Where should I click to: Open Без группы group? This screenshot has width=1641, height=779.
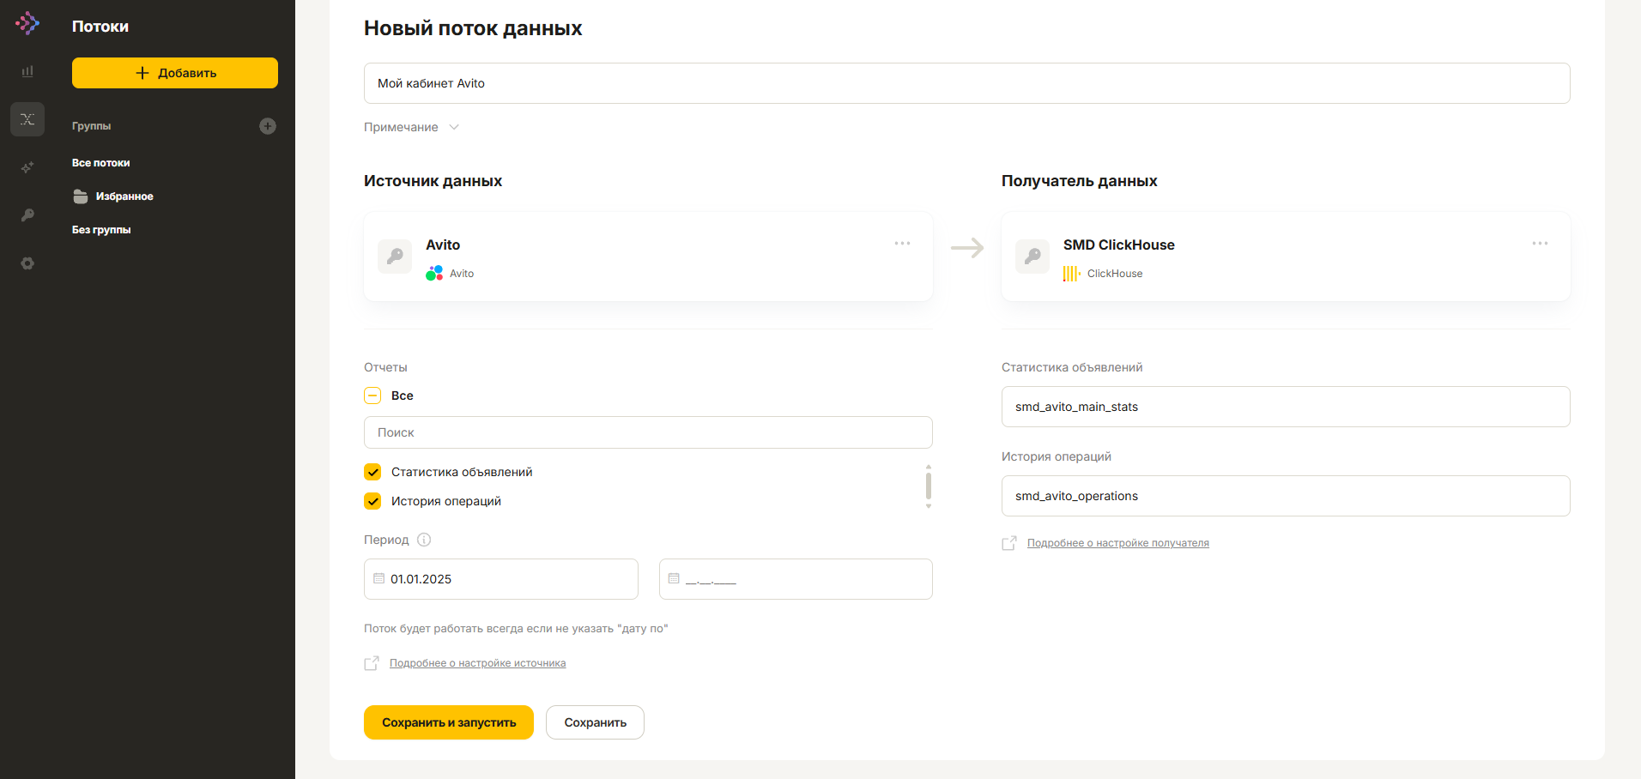[x=101, y=230]
